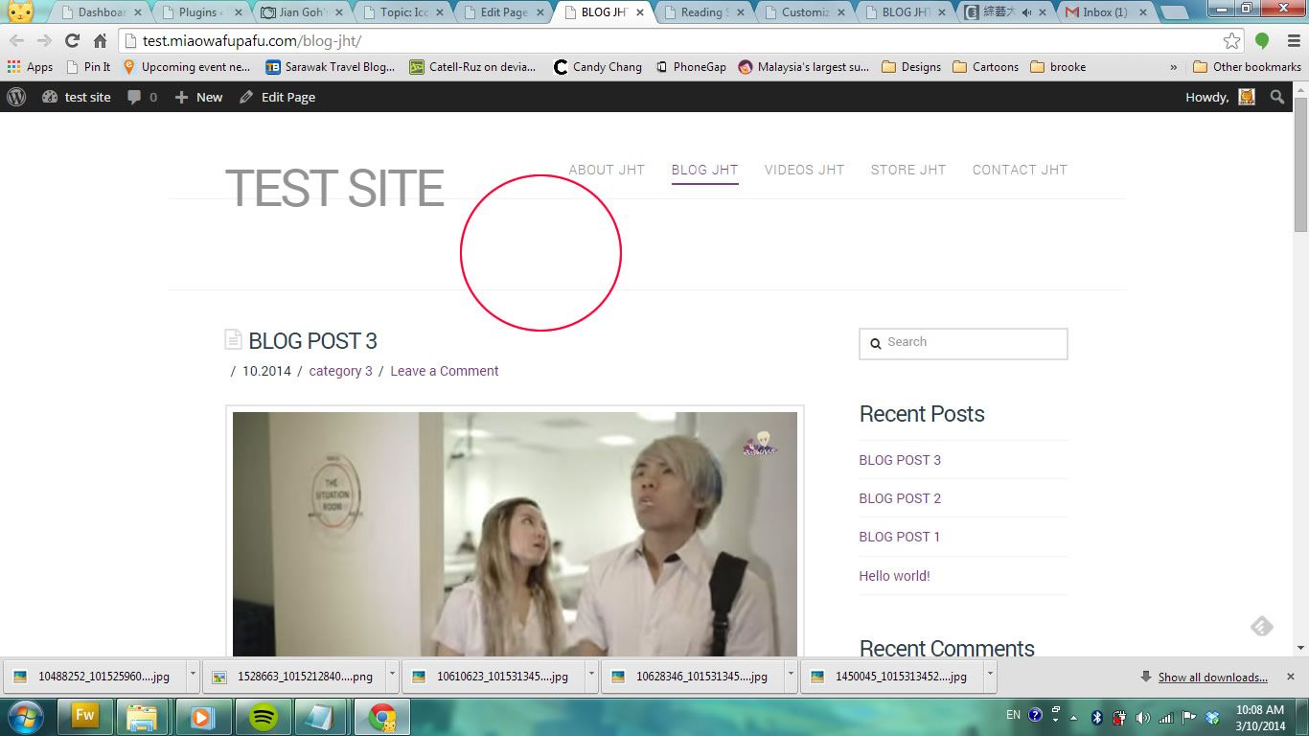This screenshot has width=1309, height=736.
Task: Open the admin bar search magnifier
Action: [1277, 97]
